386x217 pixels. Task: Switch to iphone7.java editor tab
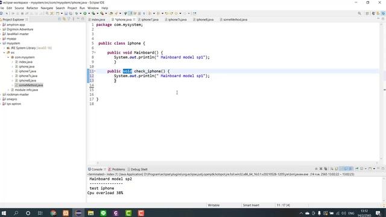[x=150, y=19]
